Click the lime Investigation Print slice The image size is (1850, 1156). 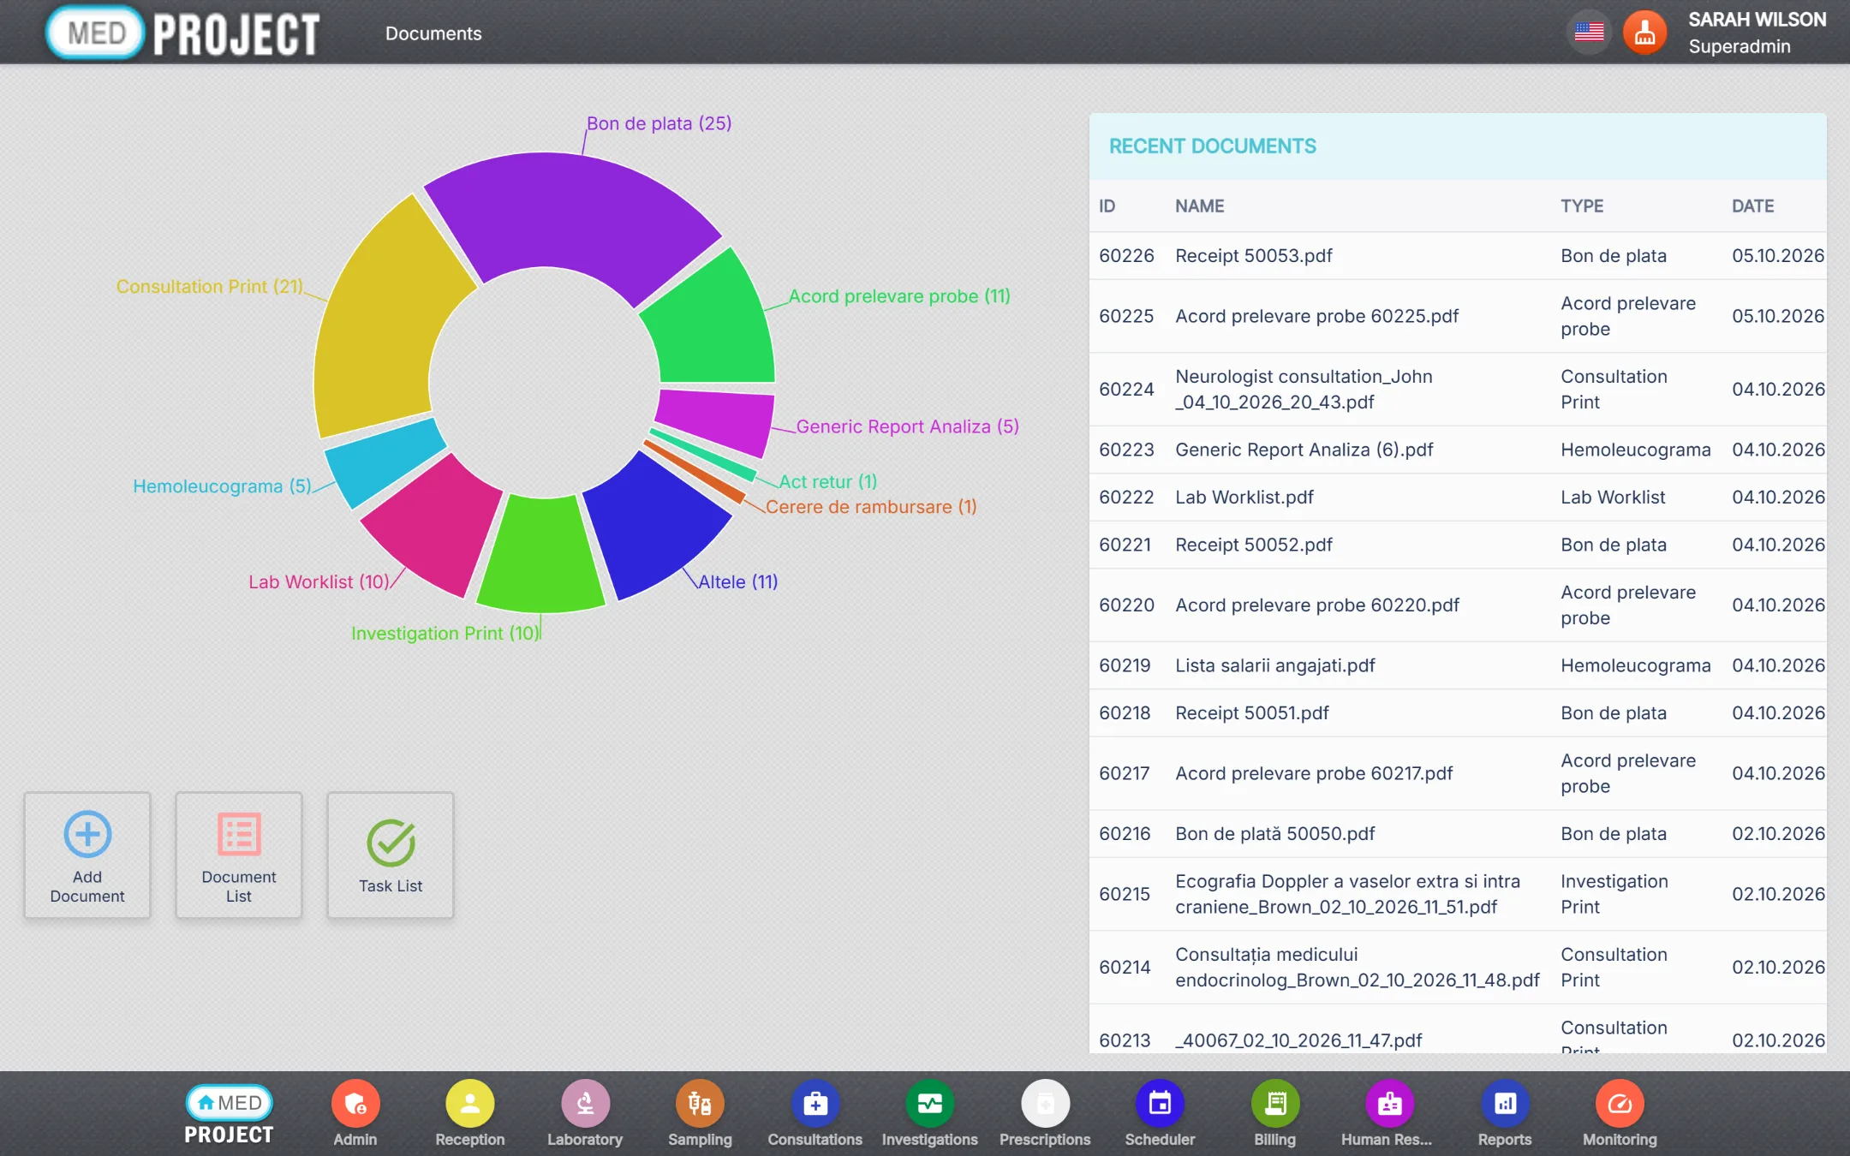tap(541, 554)
